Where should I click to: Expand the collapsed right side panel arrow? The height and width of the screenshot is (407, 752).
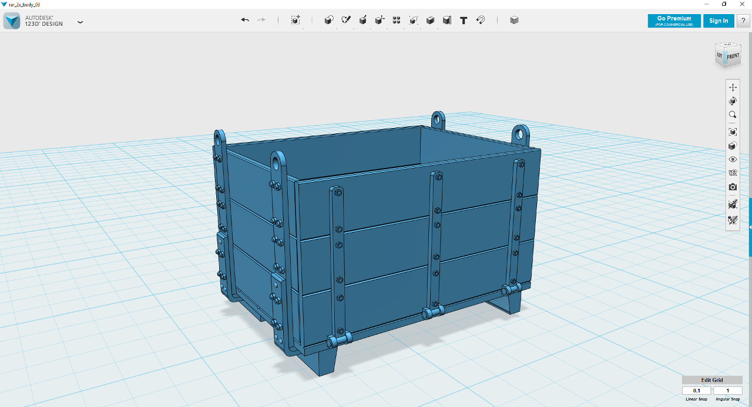click(x=750, y=227)
